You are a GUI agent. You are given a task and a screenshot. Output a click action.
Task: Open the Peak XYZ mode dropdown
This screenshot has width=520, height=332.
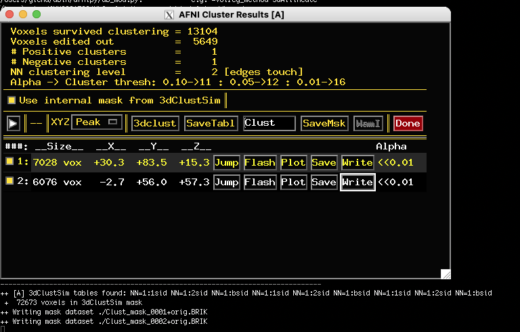click(x=97, y=122)
